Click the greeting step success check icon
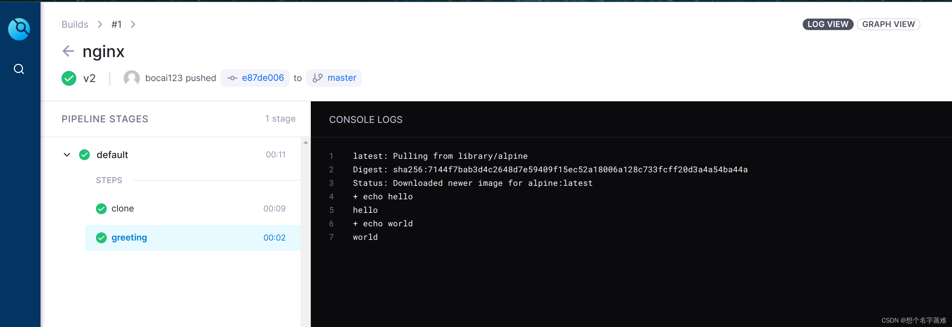 point(101,237)
